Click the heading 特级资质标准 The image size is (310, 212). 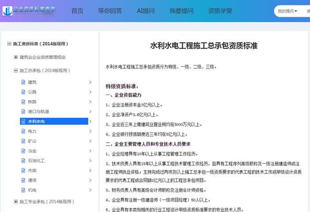click(122, 86)
